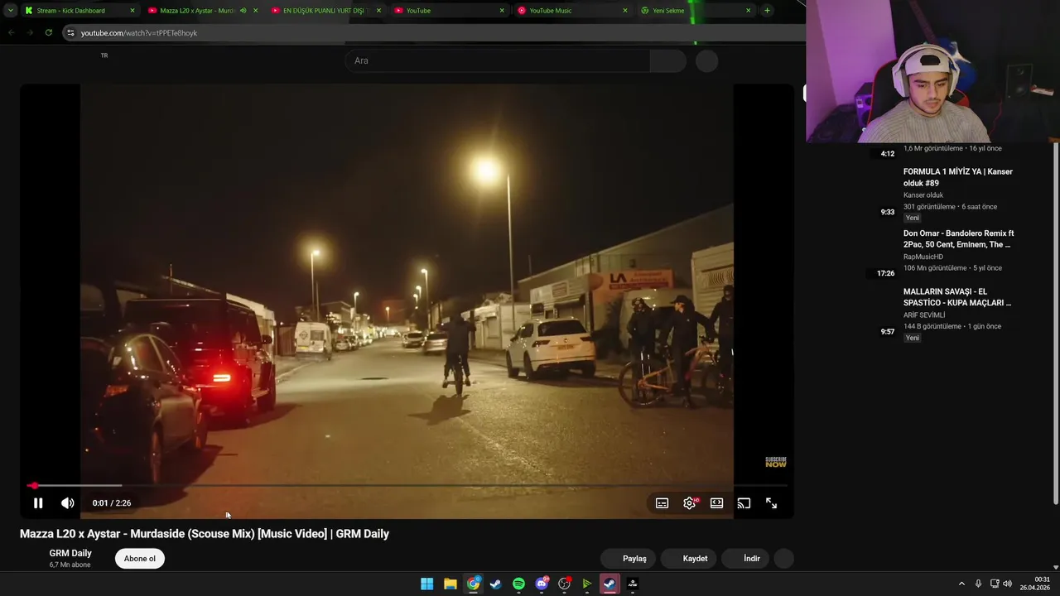Open MALLARIN SAVAŞI - EL SPASTİCO suggestion

pyautogui.click(x=957, y=297)
